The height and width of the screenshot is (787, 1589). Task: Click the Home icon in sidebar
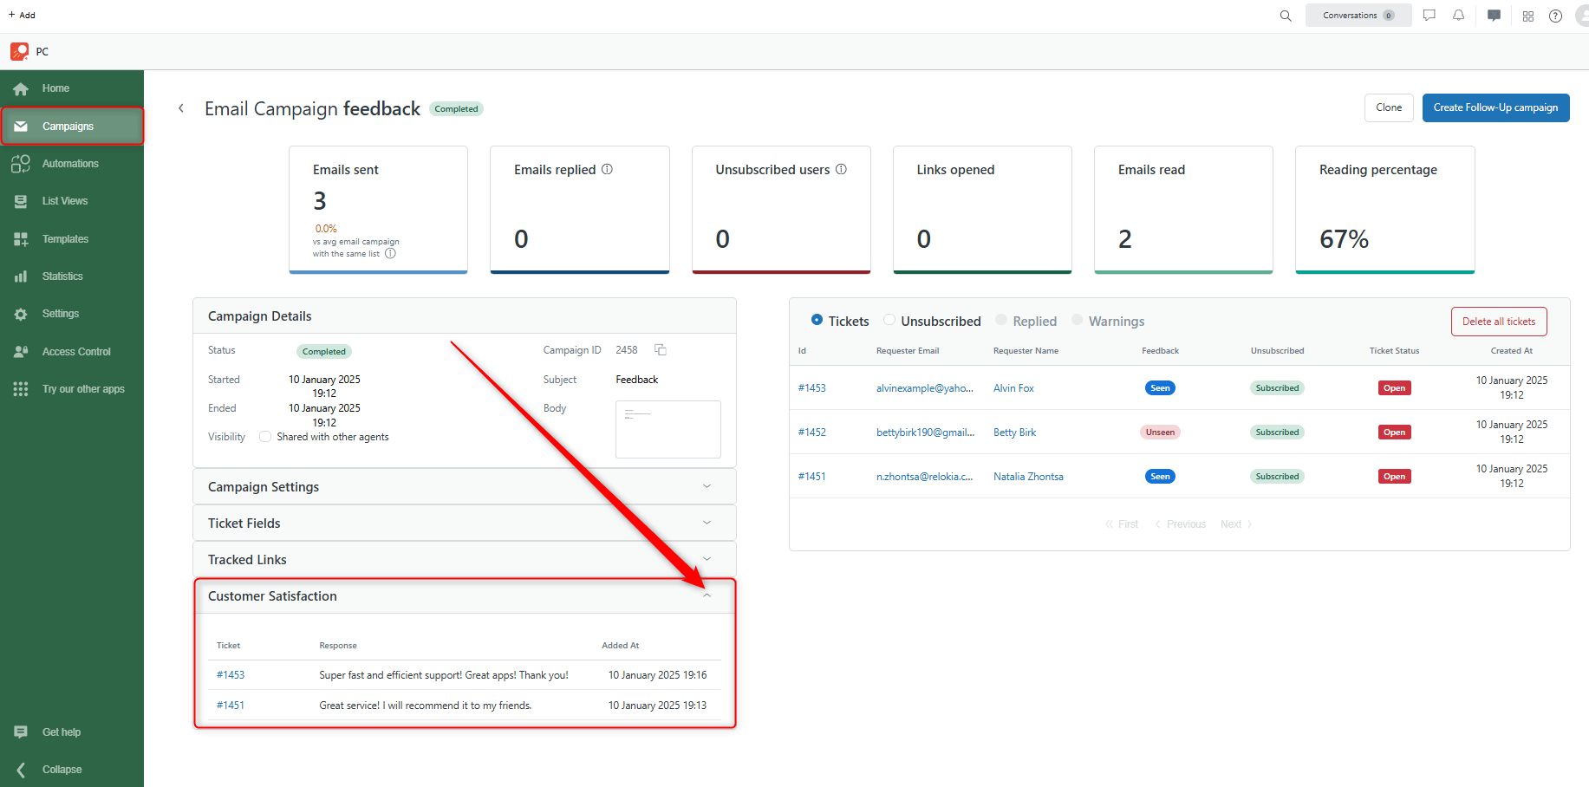[x=21, y=88]
